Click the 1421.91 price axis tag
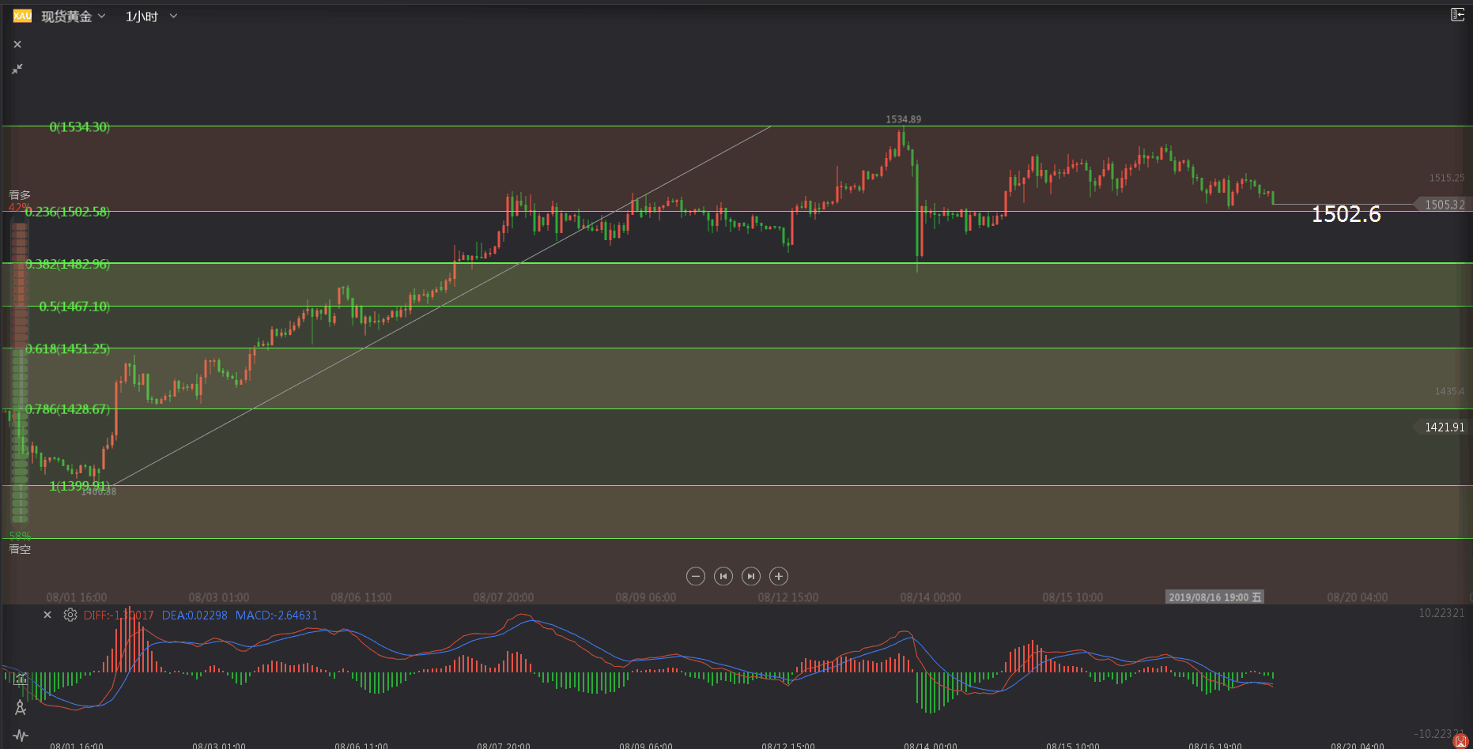The height and width of the screenshot is (749, 1473). pos(1444,427)
